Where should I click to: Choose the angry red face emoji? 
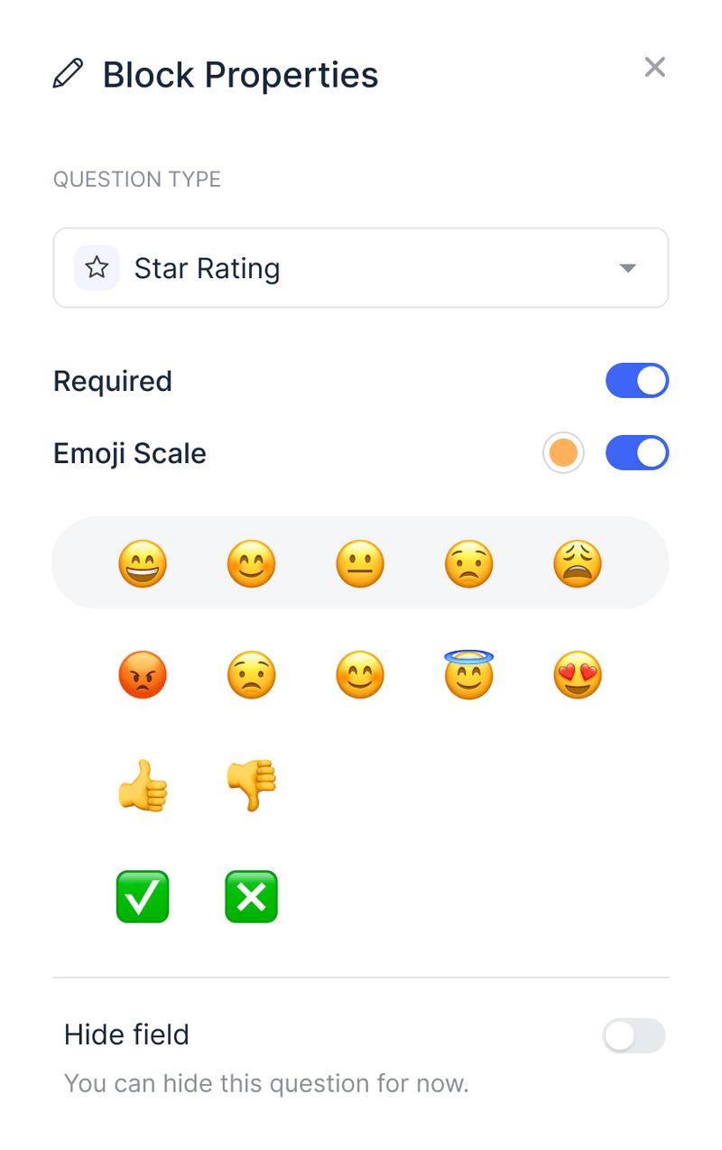click(143, 674)
